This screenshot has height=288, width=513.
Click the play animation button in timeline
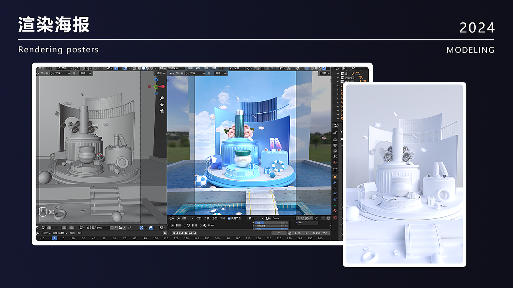point(186,233)
